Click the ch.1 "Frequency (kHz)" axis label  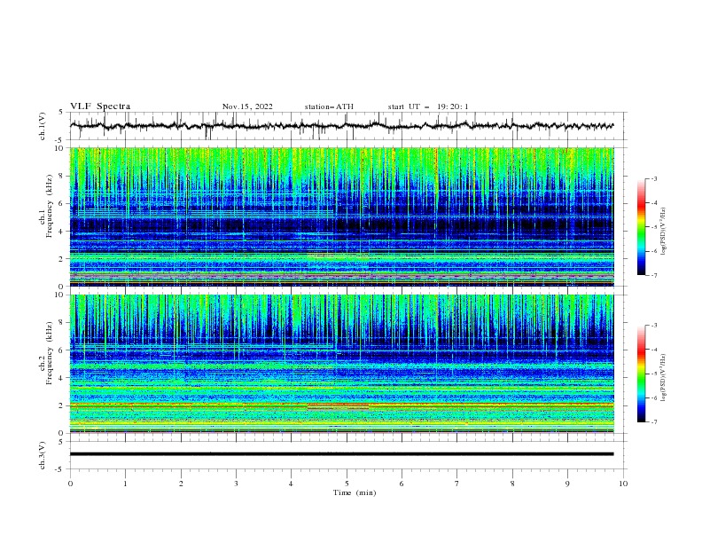[49, 207]
